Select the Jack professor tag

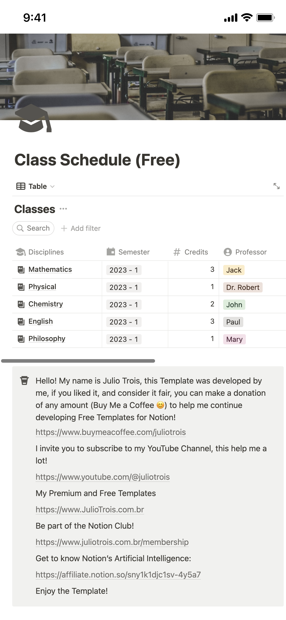click(x=234, y=270)
